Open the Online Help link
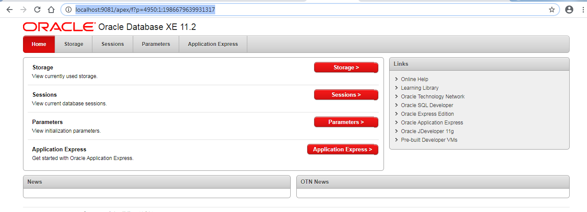The height and width of the screenshot is (212, 587). [x=414, y=79]
